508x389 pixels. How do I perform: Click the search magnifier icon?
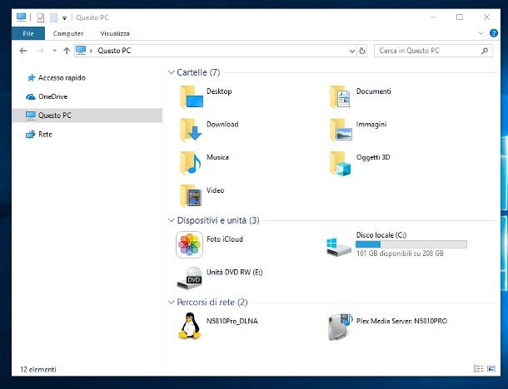485,51
